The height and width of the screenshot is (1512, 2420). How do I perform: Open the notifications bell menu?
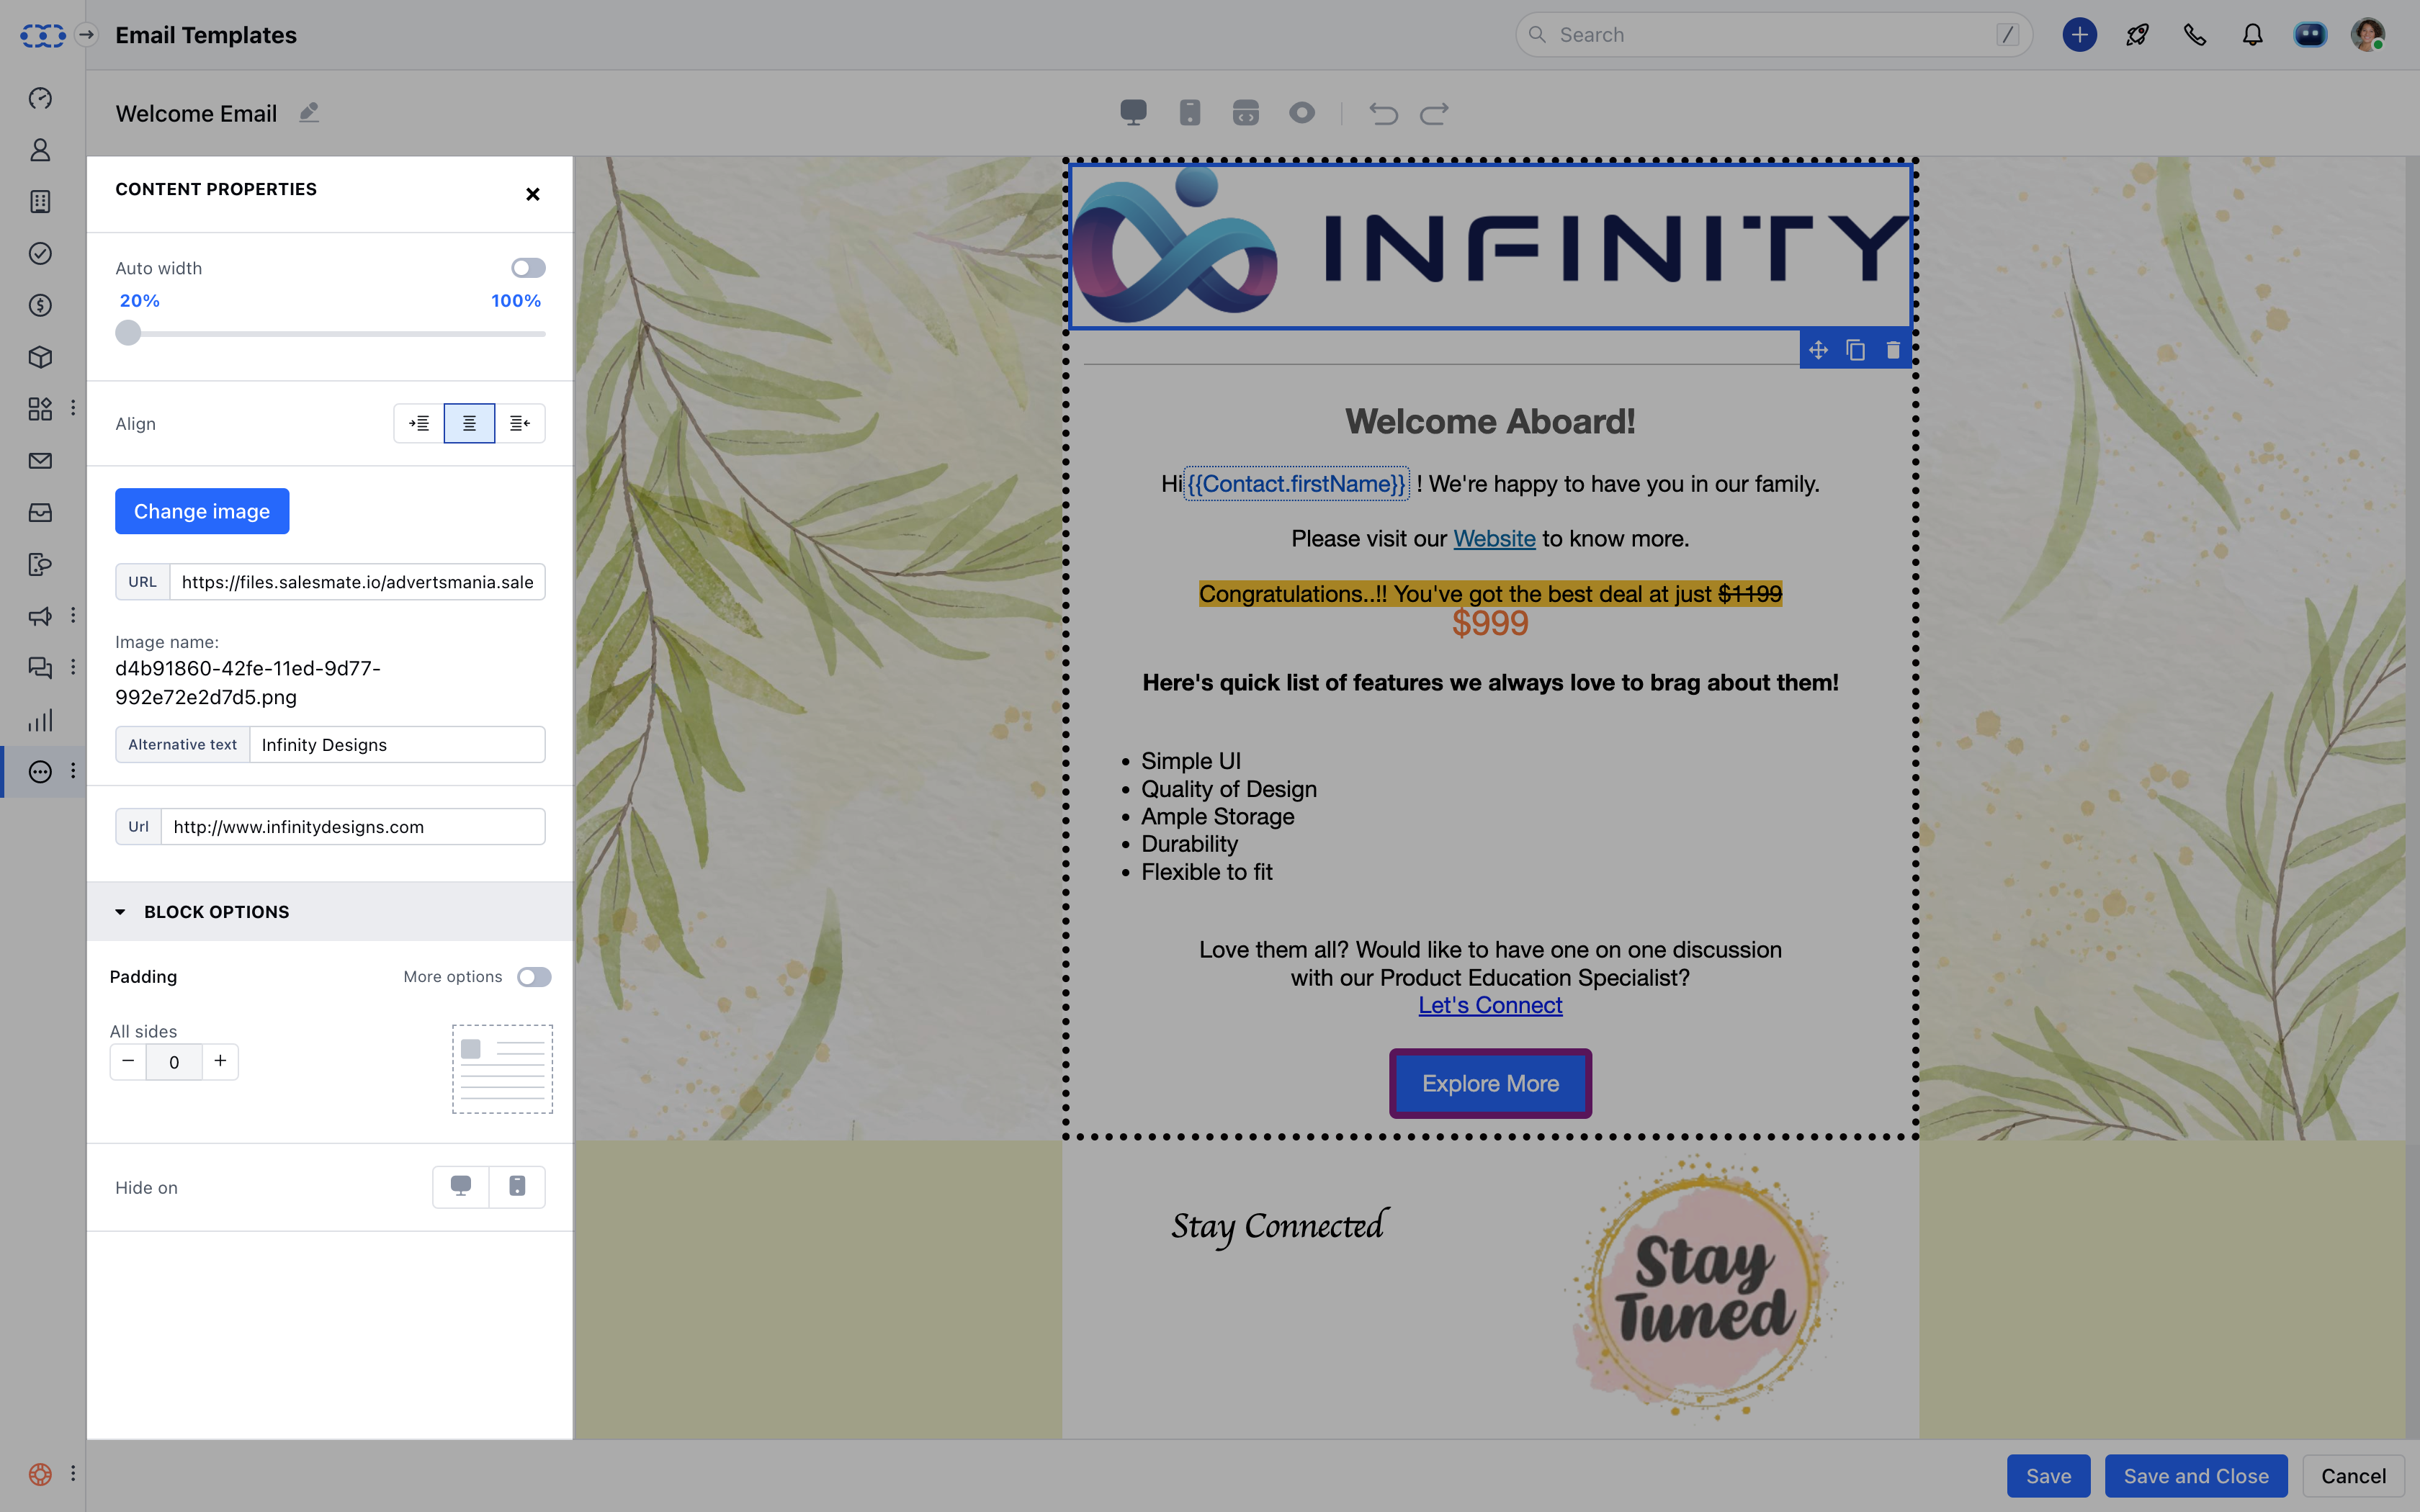click(2252, 34)
